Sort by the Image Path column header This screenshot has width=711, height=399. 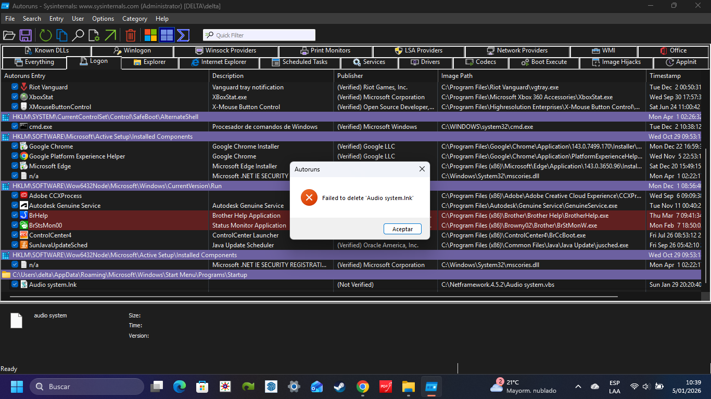click(x=542, y=76)
